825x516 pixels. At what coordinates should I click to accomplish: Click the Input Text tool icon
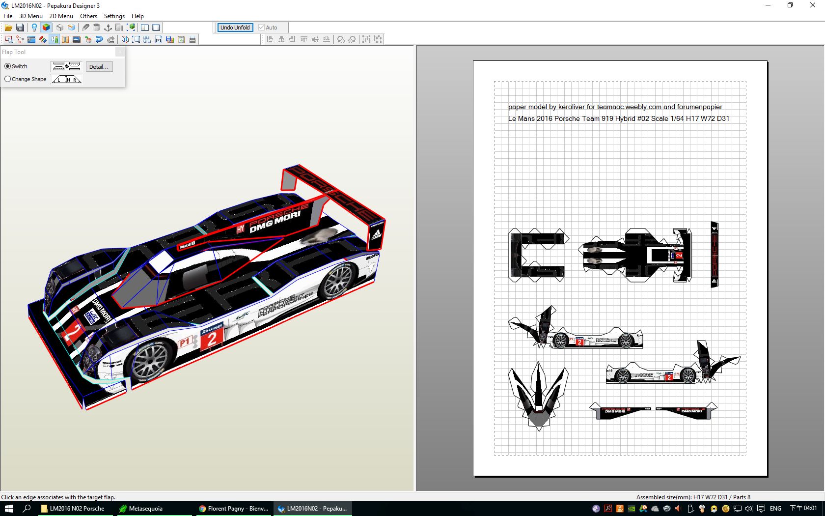(x=65, y=39)
